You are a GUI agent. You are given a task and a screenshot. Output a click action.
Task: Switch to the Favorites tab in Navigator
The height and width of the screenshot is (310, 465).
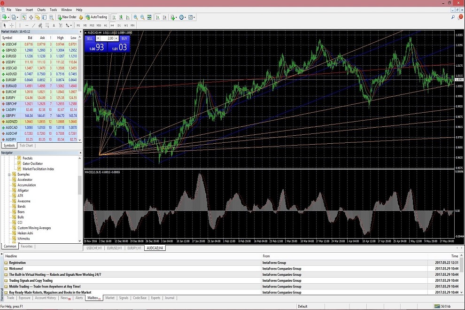click(27, 247)
